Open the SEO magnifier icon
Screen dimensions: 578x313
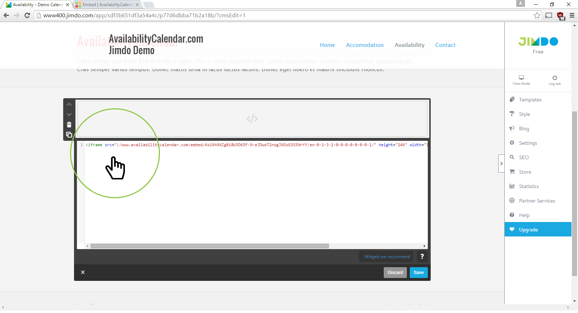[x=512, y=157]
